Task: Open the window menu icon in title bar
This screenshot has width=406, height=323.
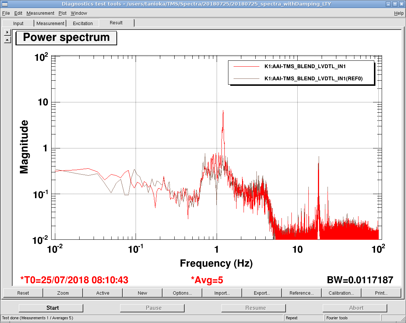Action: [4, 4]
